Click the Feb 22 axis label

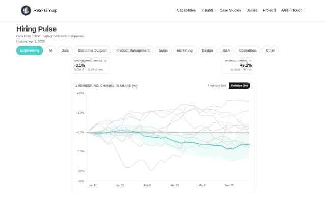175,185
